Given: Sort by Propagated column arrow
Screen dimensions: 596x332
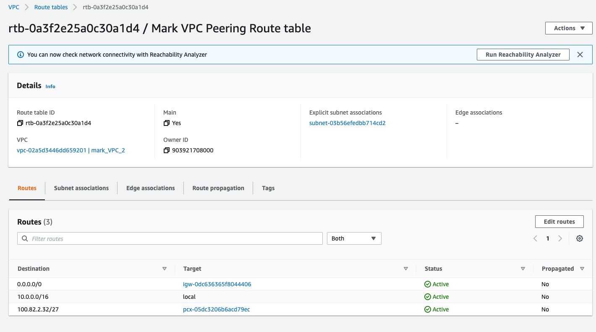Looking at the screenshot, I should click(582, 269).
